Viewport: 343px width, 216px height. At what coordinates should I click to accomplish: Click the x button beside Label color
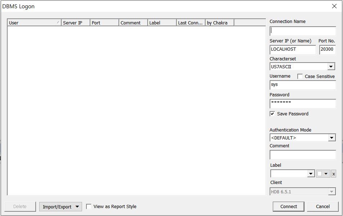[333, 174]
